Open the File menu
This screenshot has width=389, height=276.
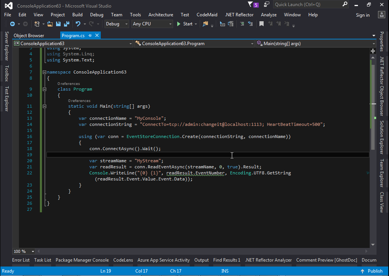coord(8,15)
